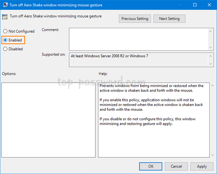Apply the policy setting
The height and width of the screenshot is (174, 217).
point(202,166)
